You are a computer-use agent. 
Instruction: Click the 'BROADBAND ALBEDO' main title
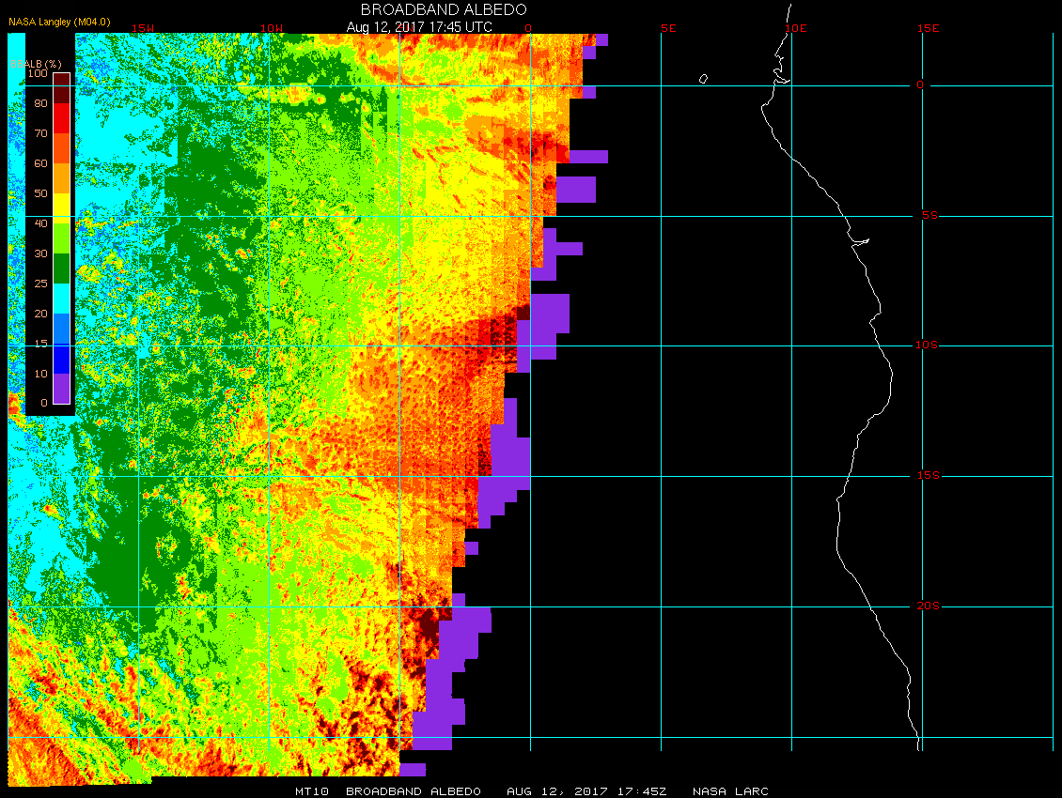pos(444,9)
